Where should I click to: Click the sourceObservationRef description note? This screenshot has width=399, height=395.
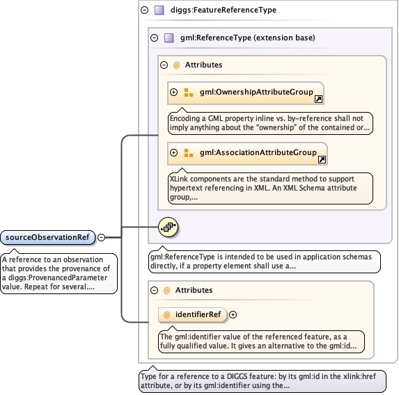(58, 273)
